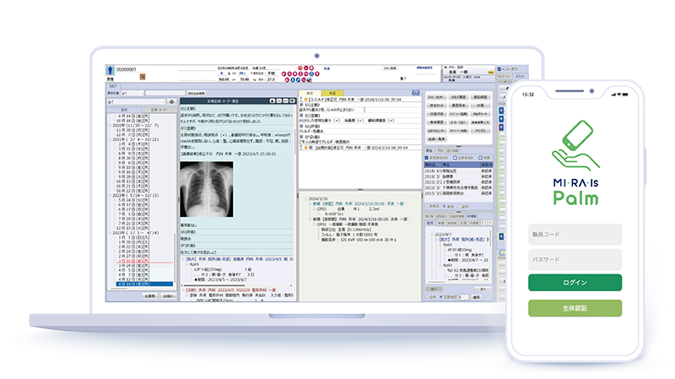This screenshot has width=675, height=379.
Task: Open the 全て filter dropdown in left panel
Action: [133, 100]
